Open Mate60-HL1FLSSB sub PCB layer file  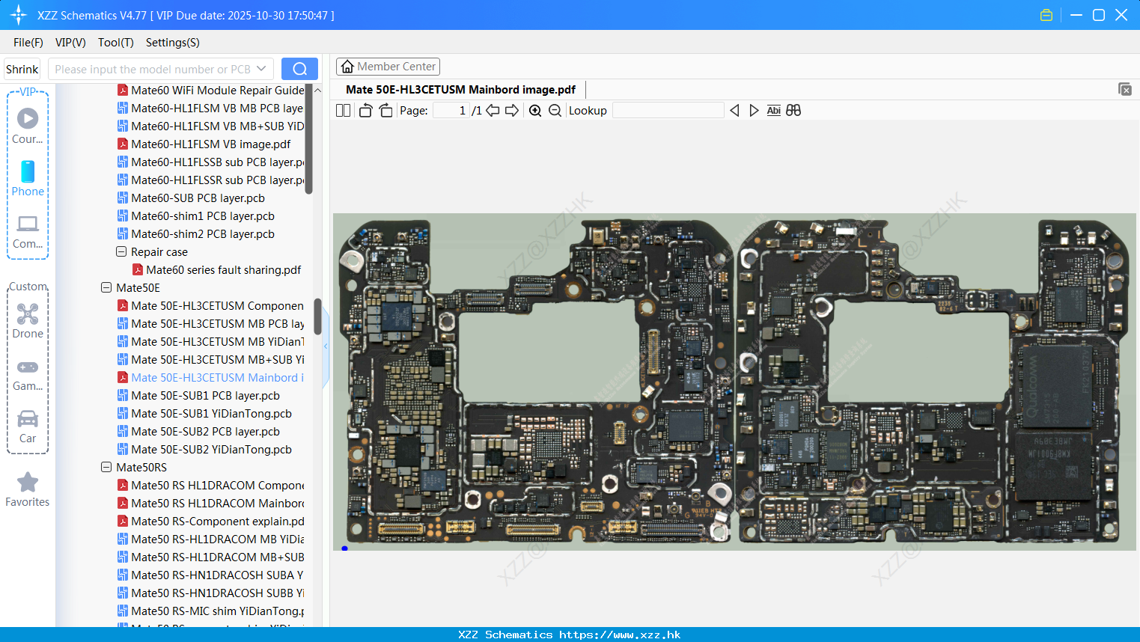coord(210,162)
